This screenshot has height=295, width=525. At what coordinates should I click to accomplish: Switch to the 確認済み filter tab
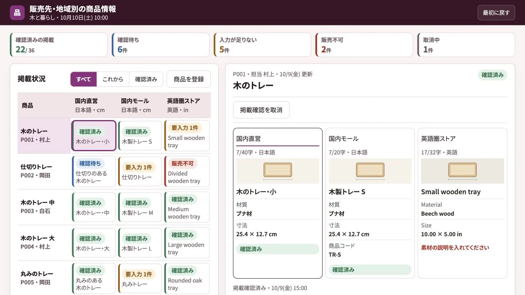(x=146, y=79)
